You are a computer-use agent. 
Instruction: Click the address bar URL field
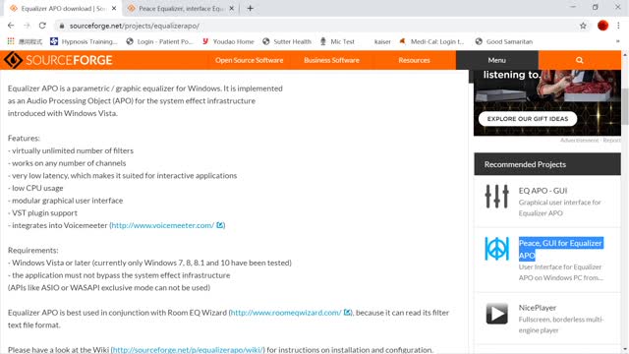click(316, 26)
